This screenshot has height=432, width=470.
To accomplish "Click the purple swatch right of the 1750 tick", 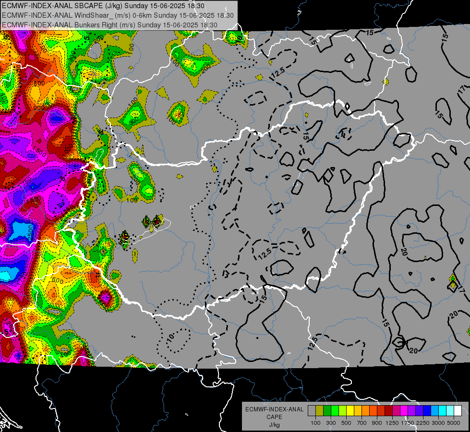I will coord(412,411).
